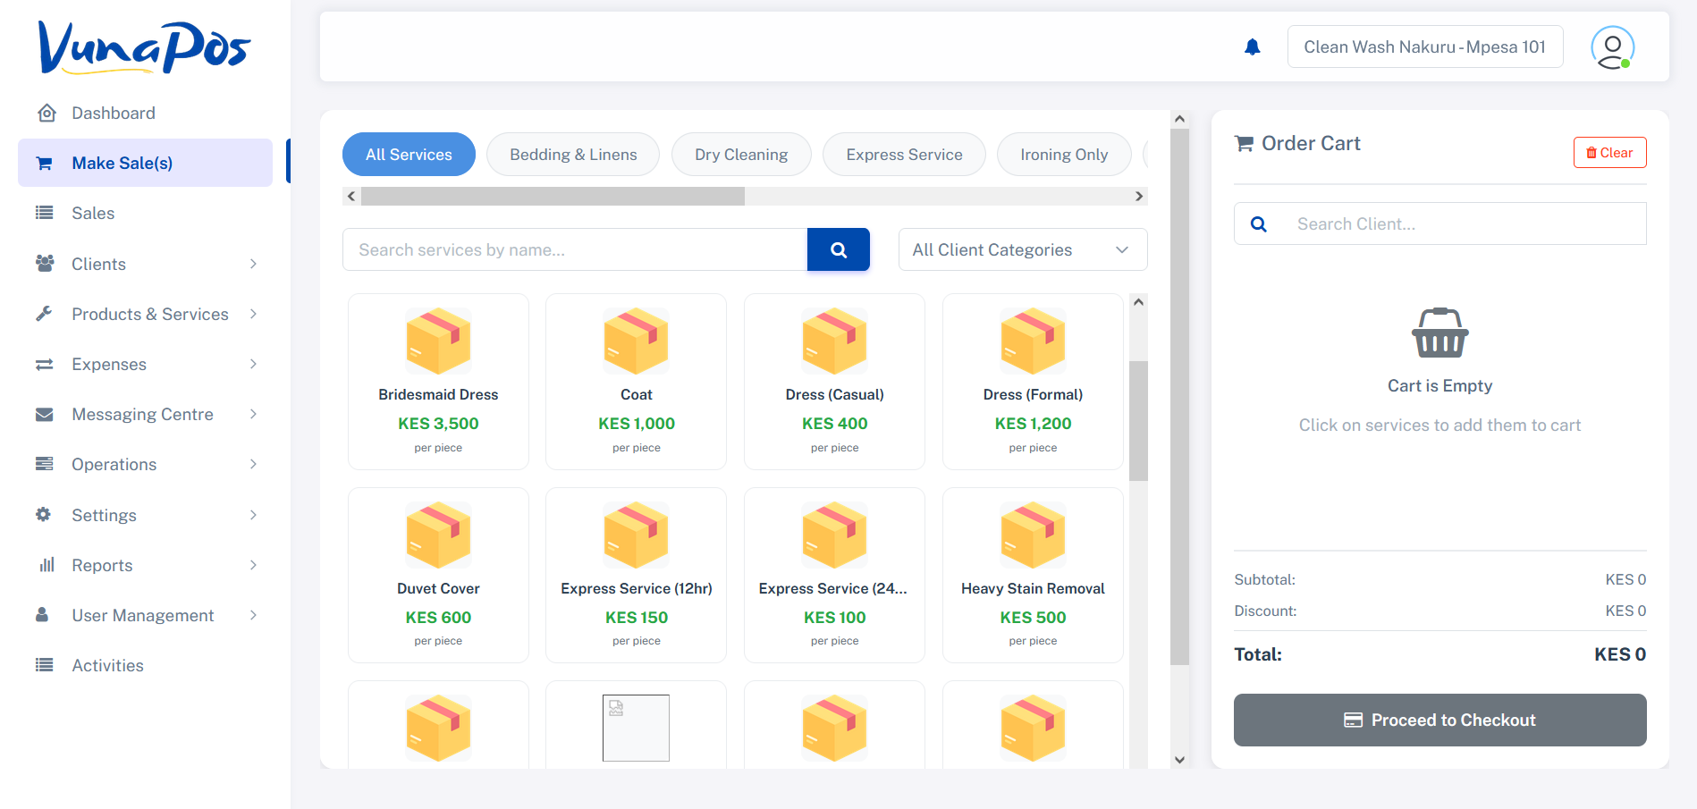Clear the order cart
1697x809 pixels.
point(1609,153)
